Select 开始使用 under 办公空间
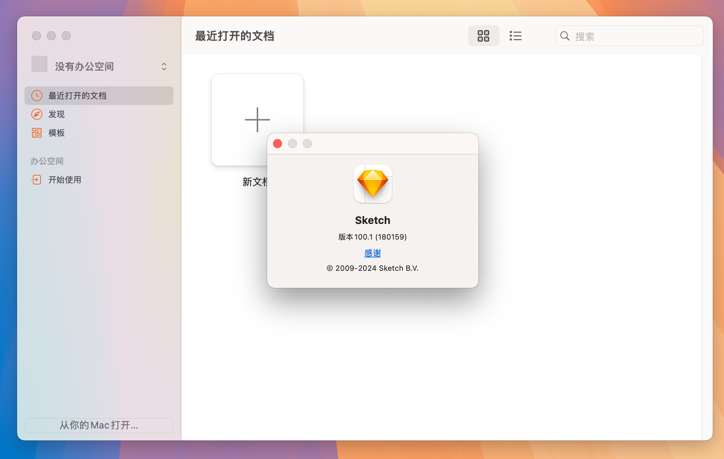This screenshot has height=459, width=724. pyautogui.click(x=99, y=180)
